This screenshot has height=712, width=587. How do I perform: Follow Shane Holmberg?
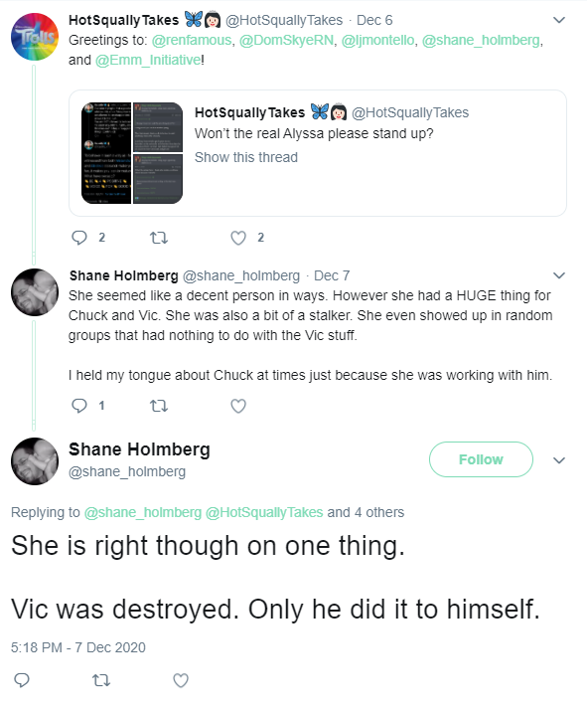(481, 459)
